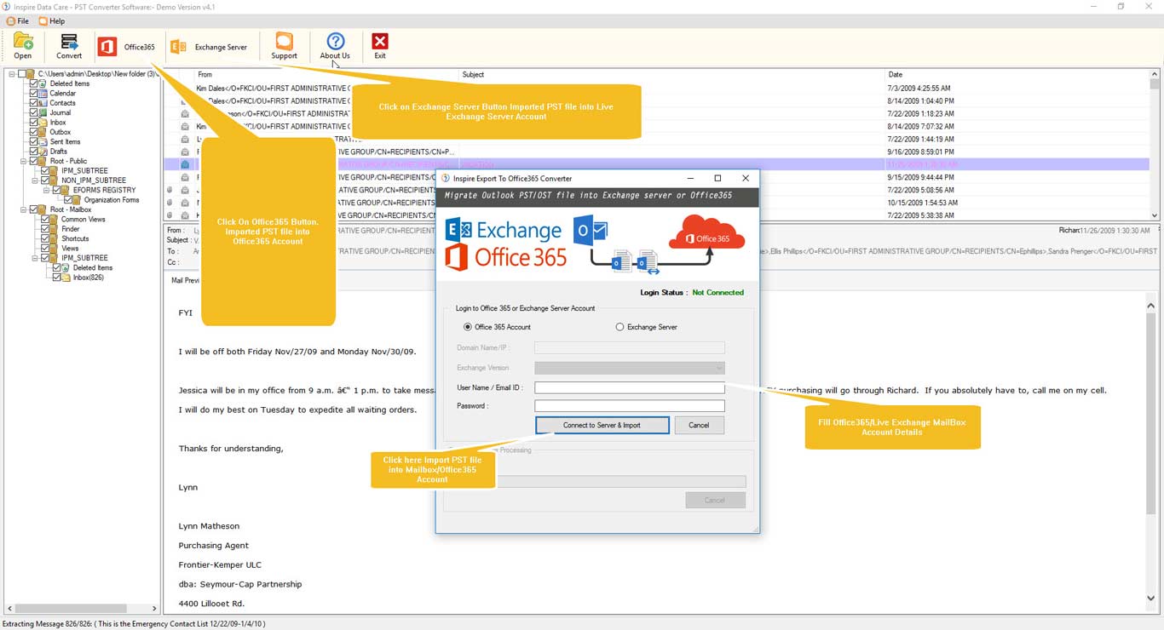Uncheck the Organization Forms checkbox
This screenshot has width=1164, height=630.
pyautogui.click(x=67, y=200)
